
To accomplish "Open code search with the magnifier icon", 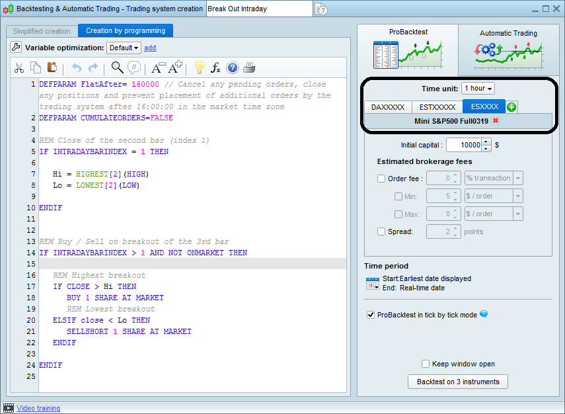I will click(117, 67).
